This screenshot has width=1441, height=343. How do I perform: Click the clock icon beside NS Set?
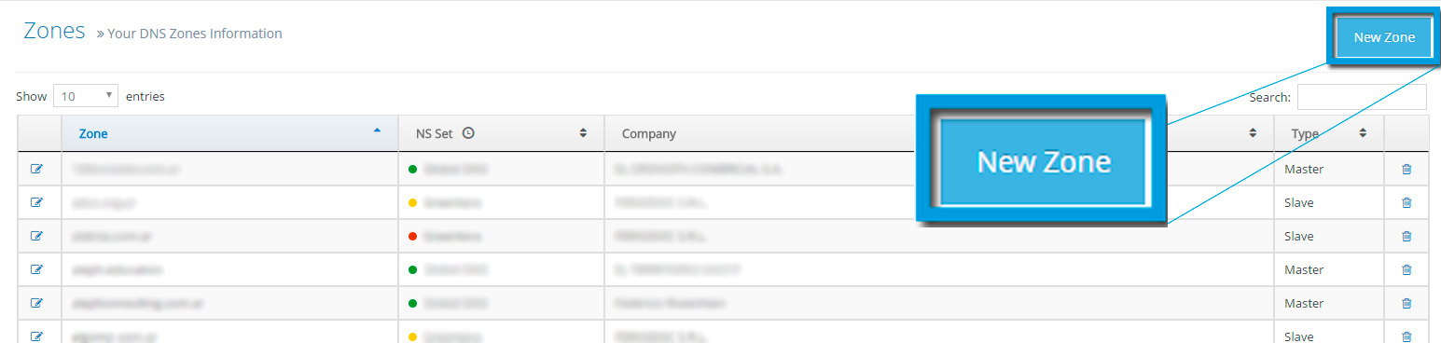pyautogui.click(x=468, y=133)
